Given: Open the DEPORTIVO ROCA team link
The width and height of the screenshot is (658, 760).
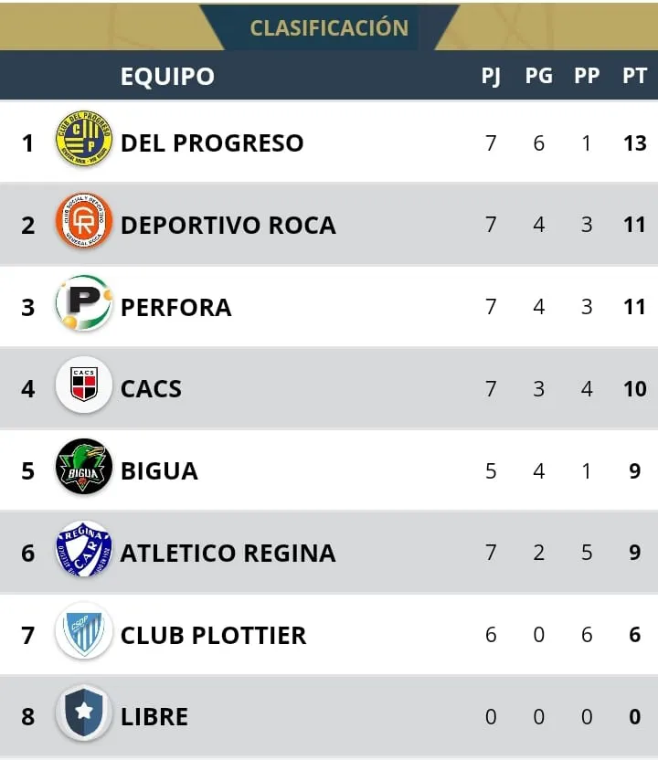Looking at the screenshot, I should [x=228, y=225].
